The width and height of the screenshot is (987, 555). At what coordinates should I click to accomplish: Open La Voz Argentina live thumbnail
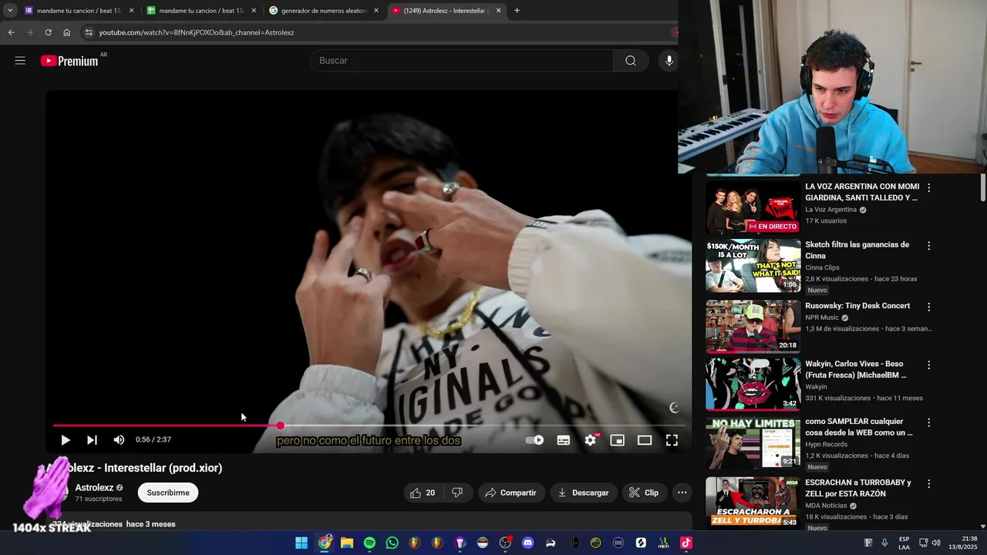click(753, 207)
